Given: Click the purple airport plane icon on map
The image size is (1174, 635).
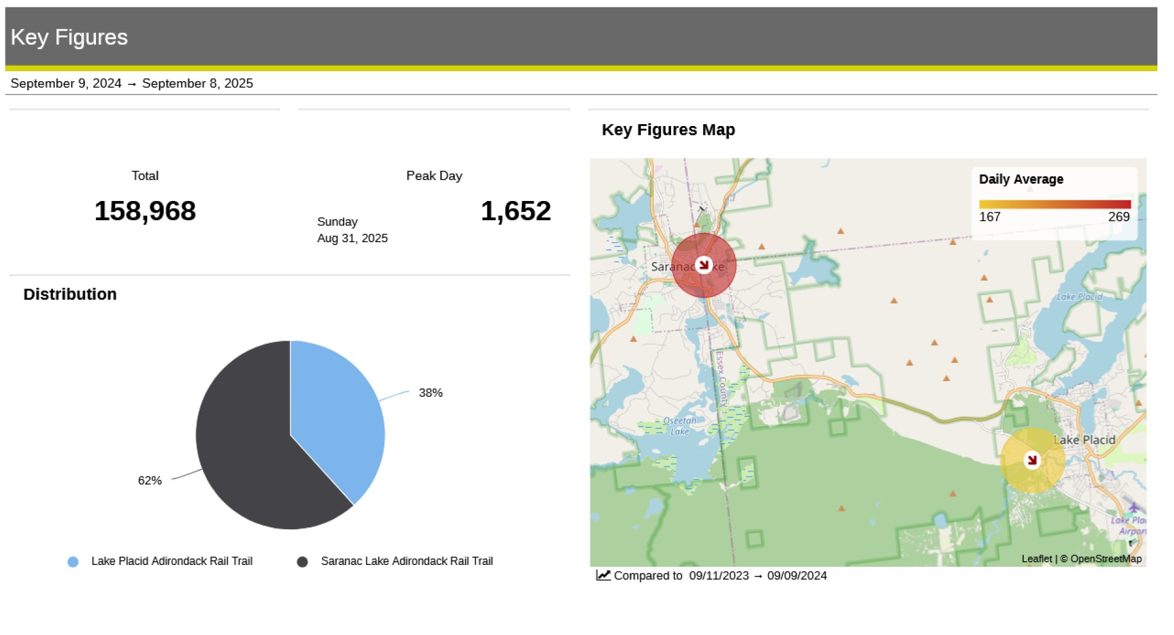Looking at the screenshot, I should tap(1133, 507).
